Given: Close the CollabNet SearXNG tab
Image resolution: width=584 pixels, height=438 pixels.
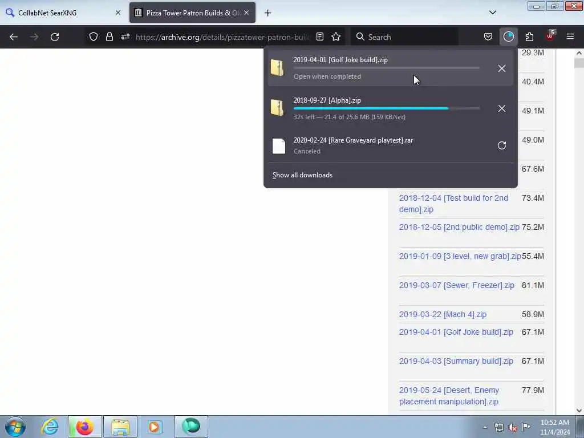Looking at the screenshot, I should [x=118, y=13].
